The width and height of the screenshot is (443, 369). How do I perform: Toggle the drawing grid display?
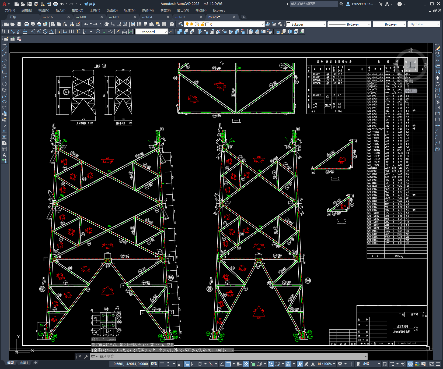[162, 364]
